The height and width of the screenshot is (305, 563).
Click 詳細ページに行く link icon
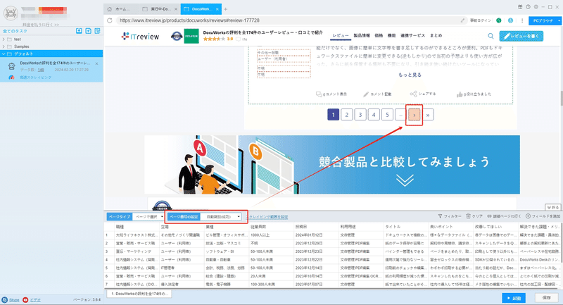tap(489, 216)
